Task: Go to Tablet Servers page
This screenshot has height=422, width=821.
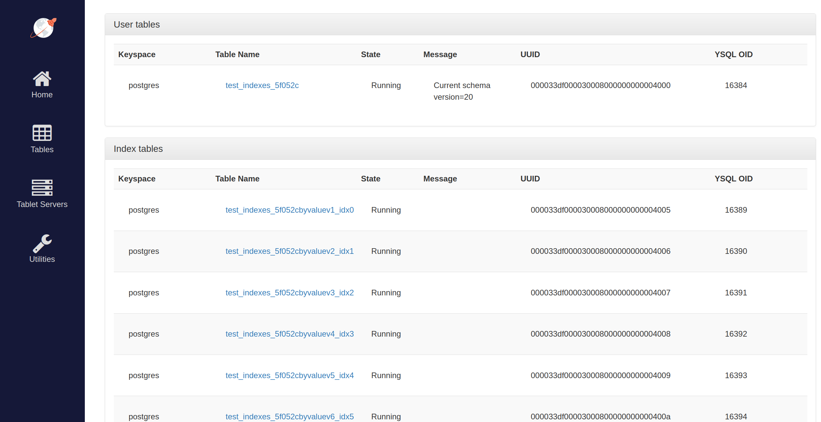Action: (x=42, y=204)
